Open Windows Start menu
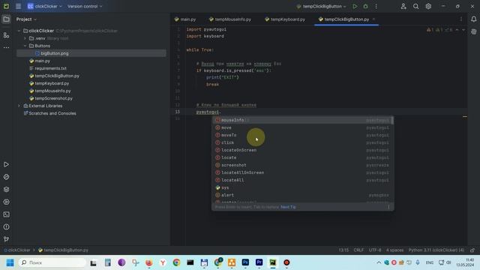 tap(10, 262)
